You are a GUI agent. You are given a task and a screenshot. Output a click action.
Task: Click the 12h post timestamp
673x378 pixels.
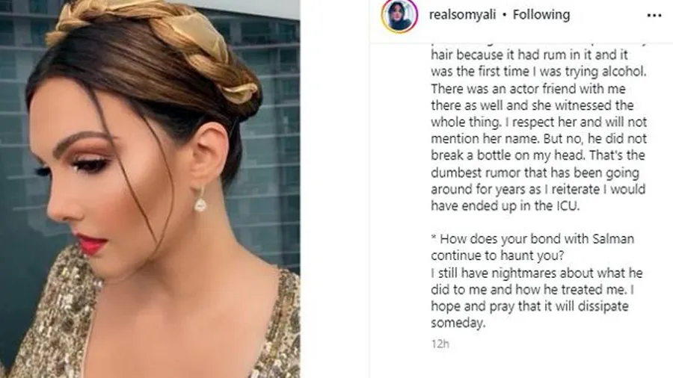tap(439, 344)
